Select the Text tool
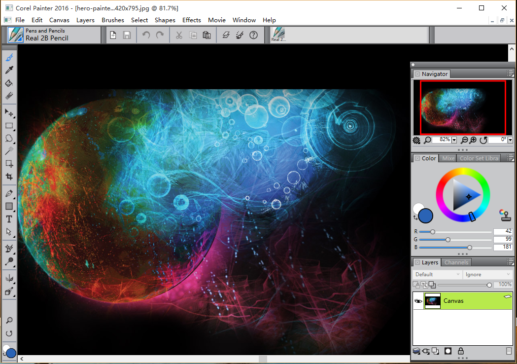The image size is (517, 364). point(9,219)
